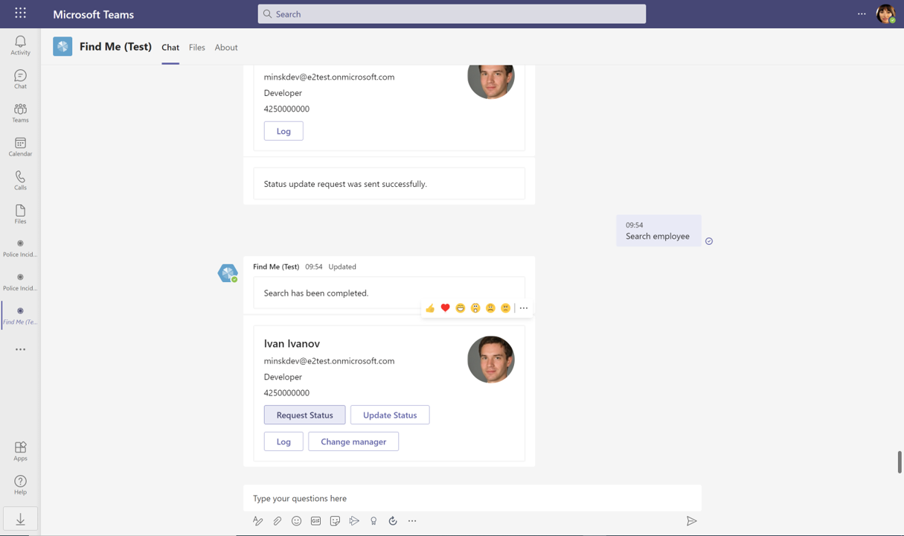This screenshot has width=904, height=536.
Task: Open the Calendar from left rail
Action: click(20, 147)
